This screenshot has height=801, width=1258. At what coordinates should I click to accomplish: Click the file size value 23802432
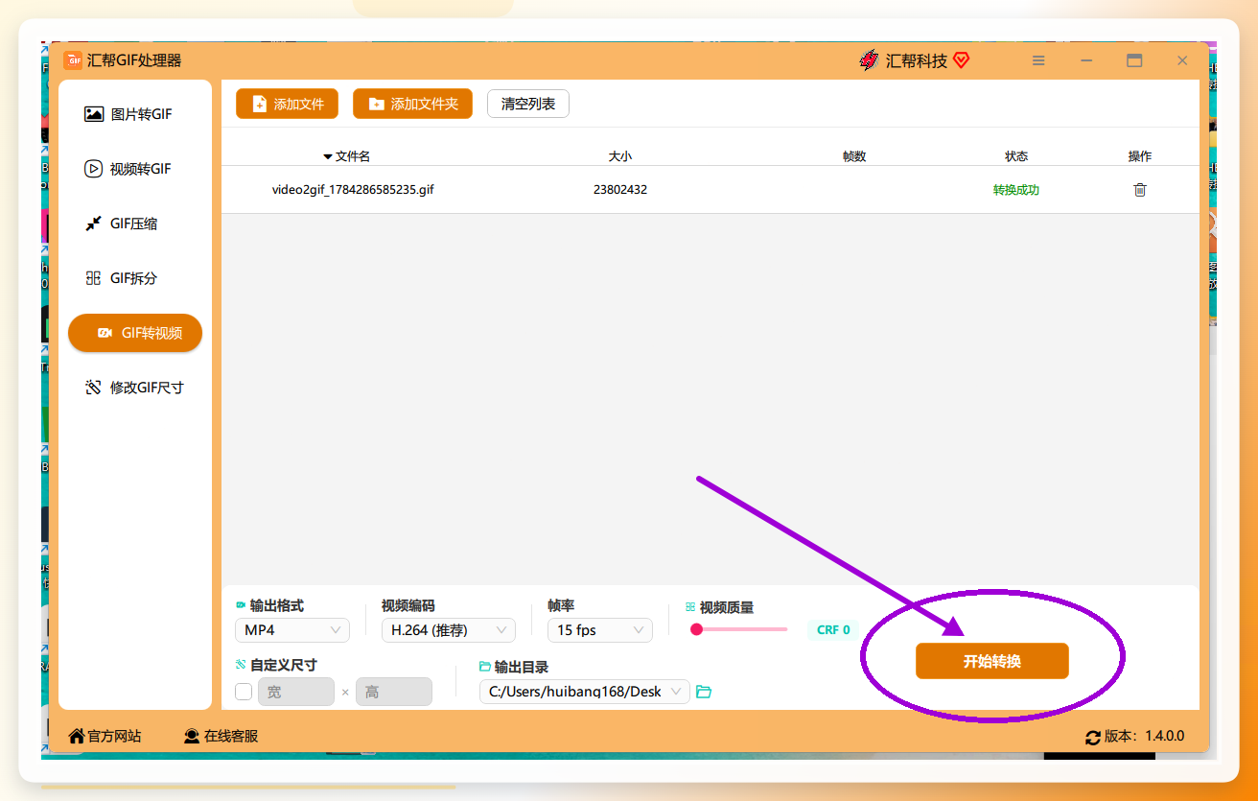click(620, 190)
